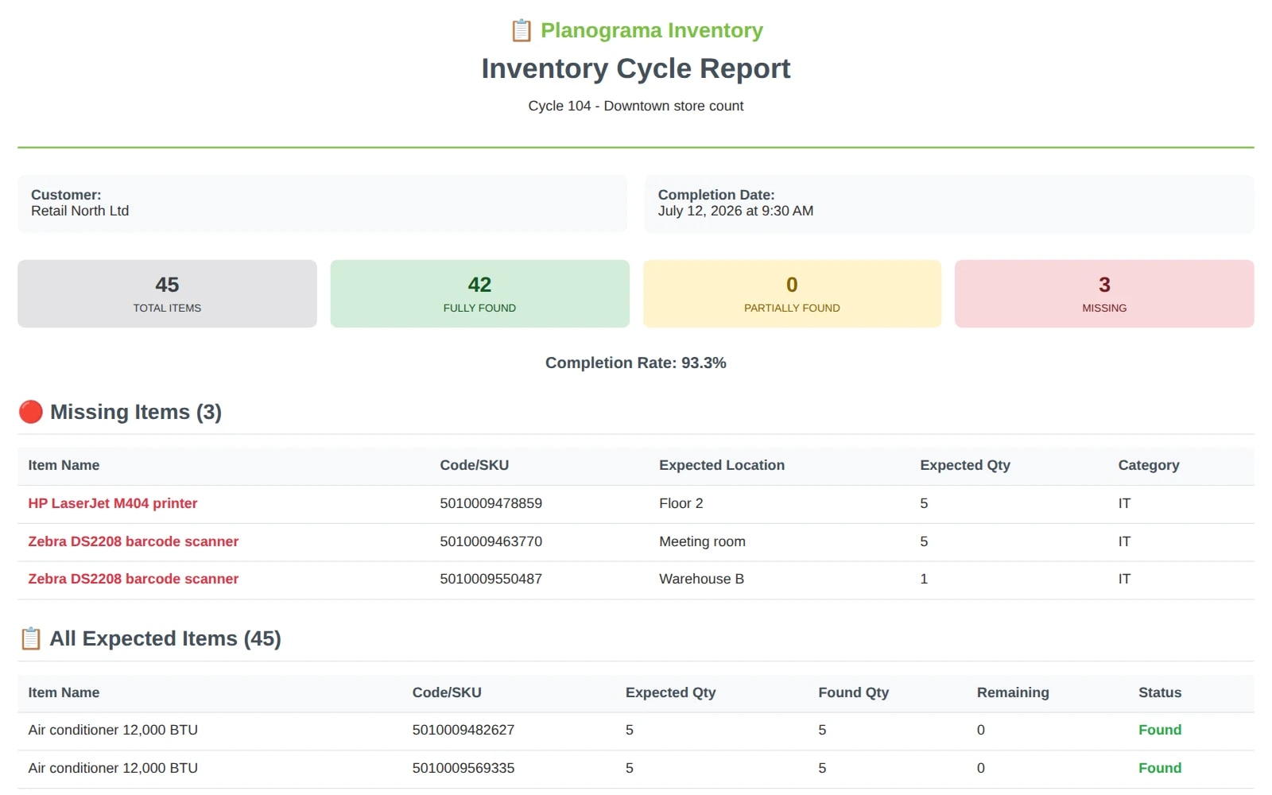Click the clipboard icon beside All Expected Items
Image resolution: width=1272 pixels, height=795 pixels.
30,638
